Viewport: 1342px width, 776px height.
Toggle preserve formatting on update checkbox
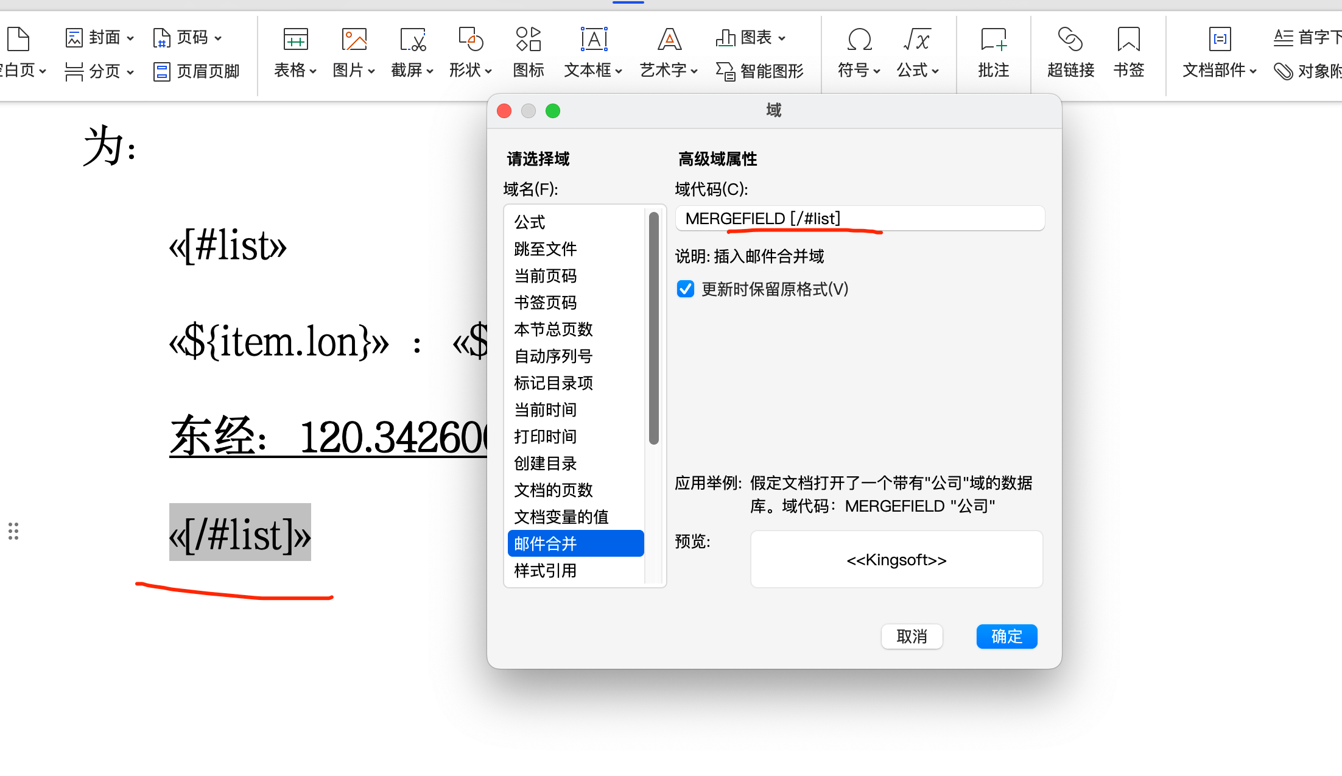click(686, 289)
